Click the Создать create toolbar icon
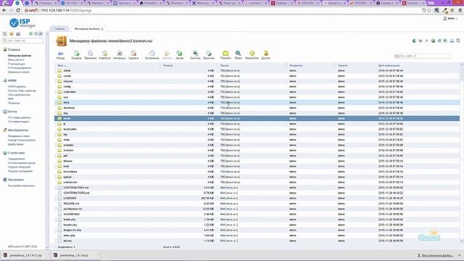The height and width of the screenshot is (261, 464). (x=76, y=54)
